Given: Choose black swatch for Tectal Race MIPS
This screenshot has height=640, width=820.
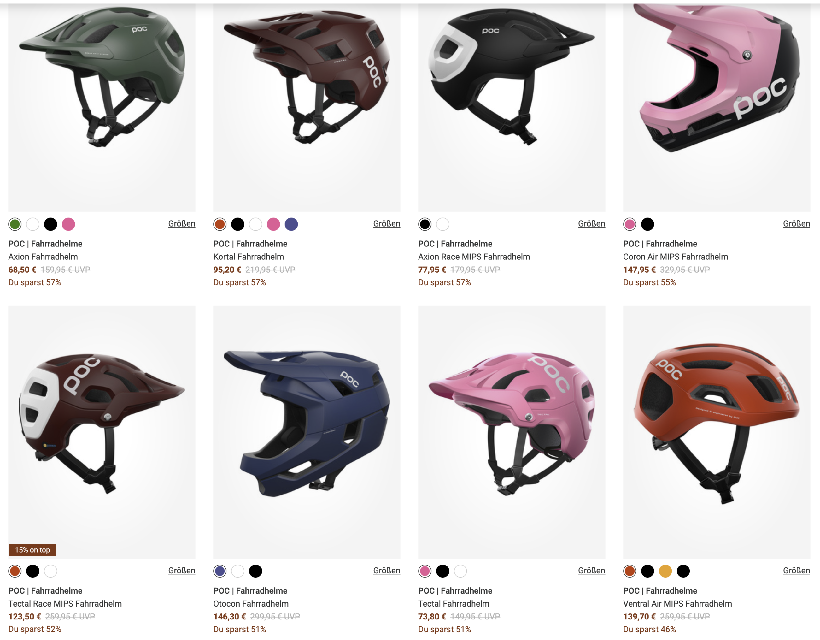Looking at the screenshot, I should click(33, 571).
